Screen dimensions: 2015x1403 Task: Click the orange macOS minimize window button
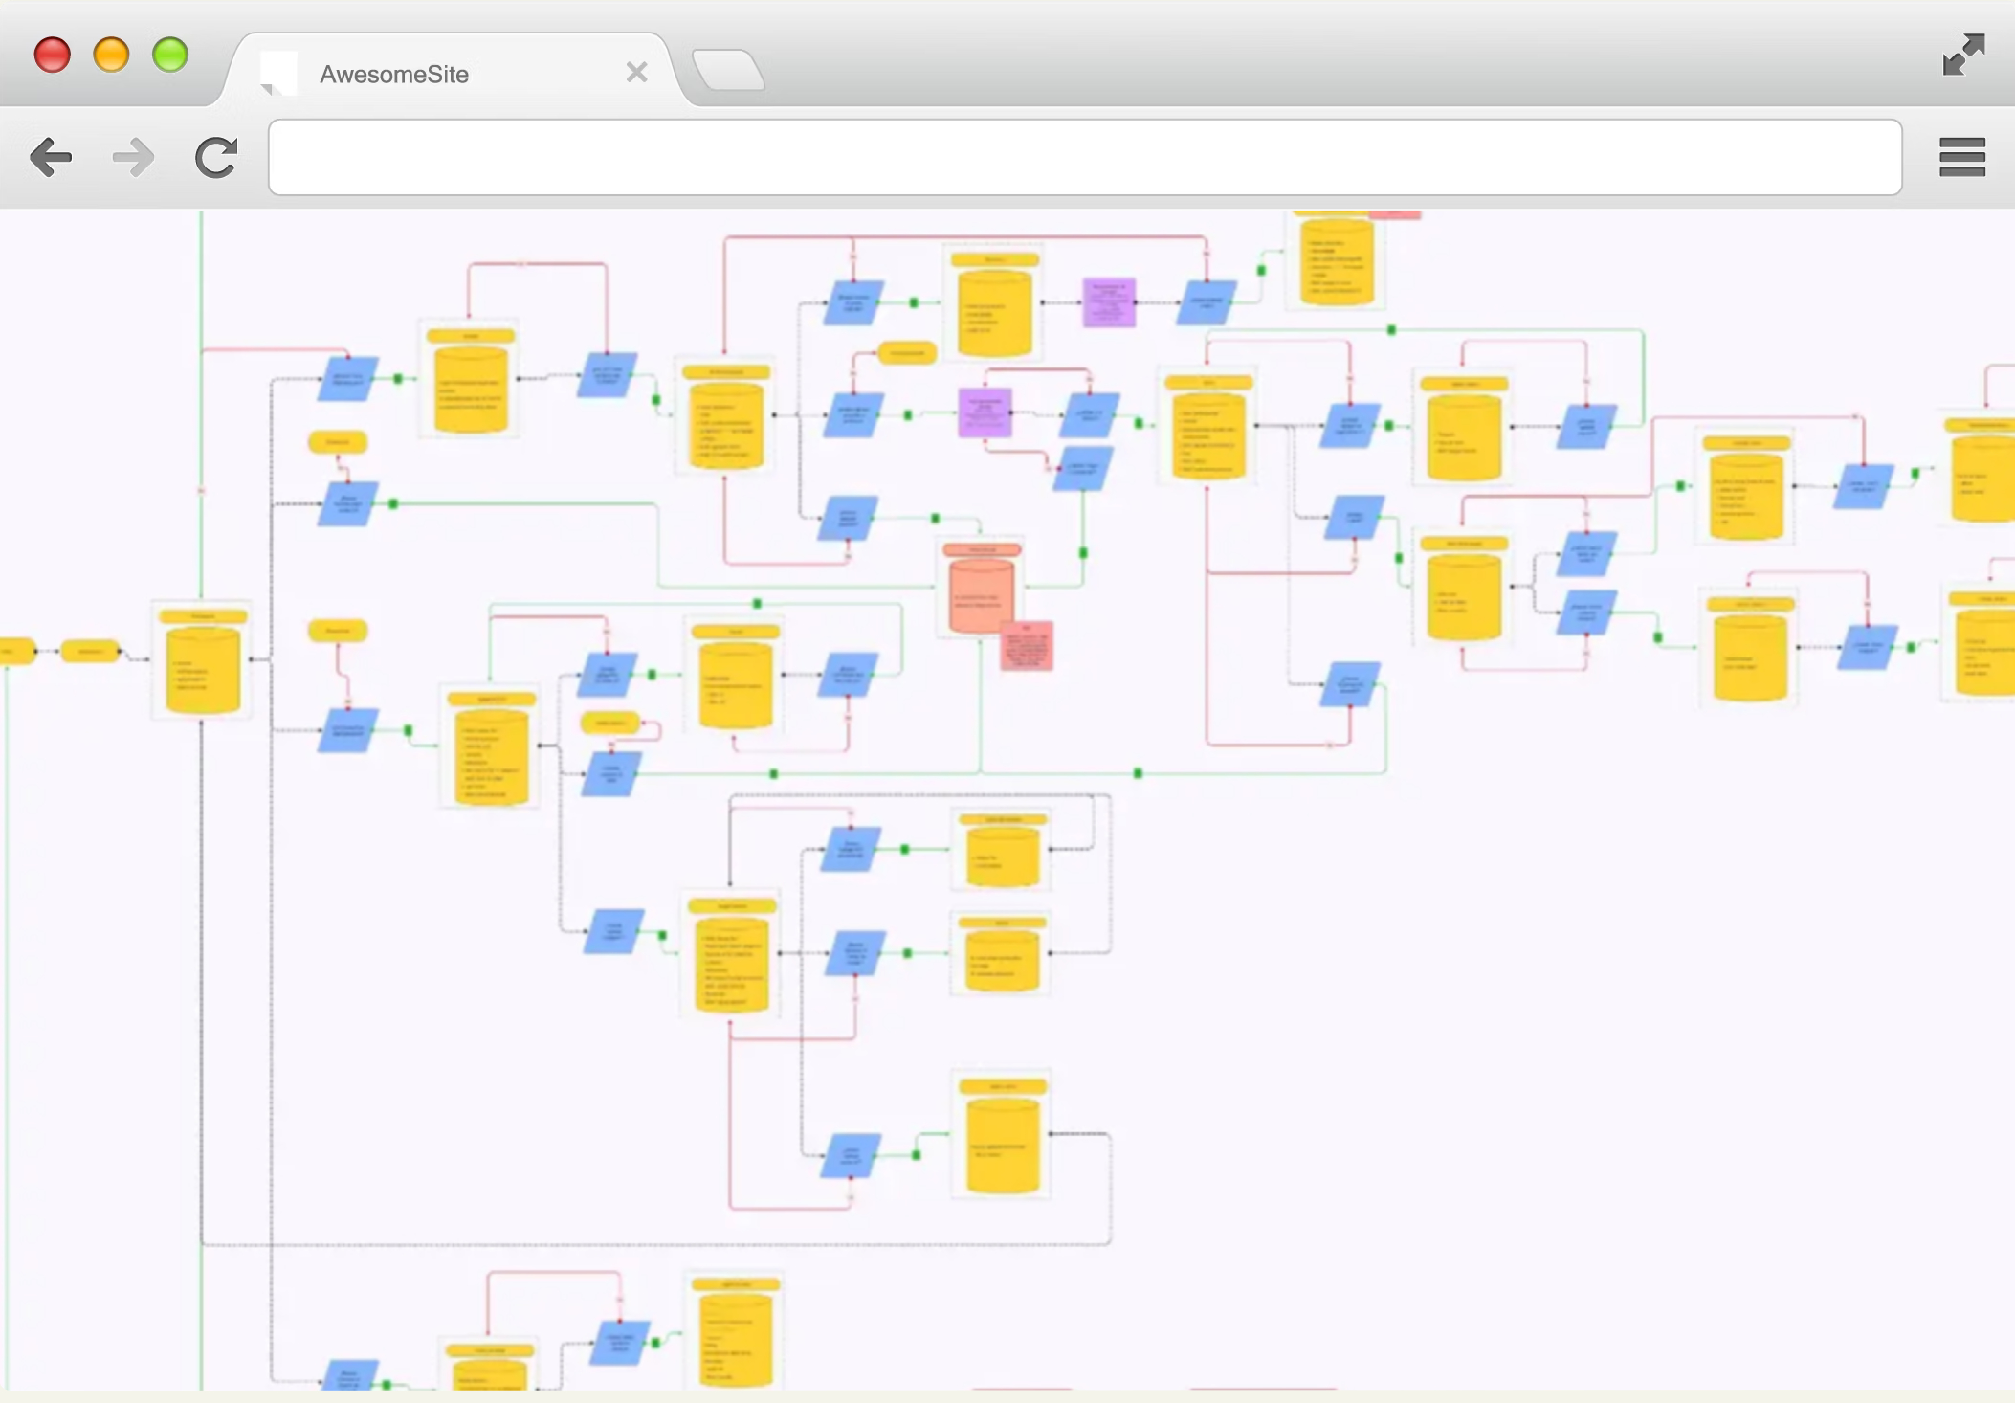tap(111, 55)
